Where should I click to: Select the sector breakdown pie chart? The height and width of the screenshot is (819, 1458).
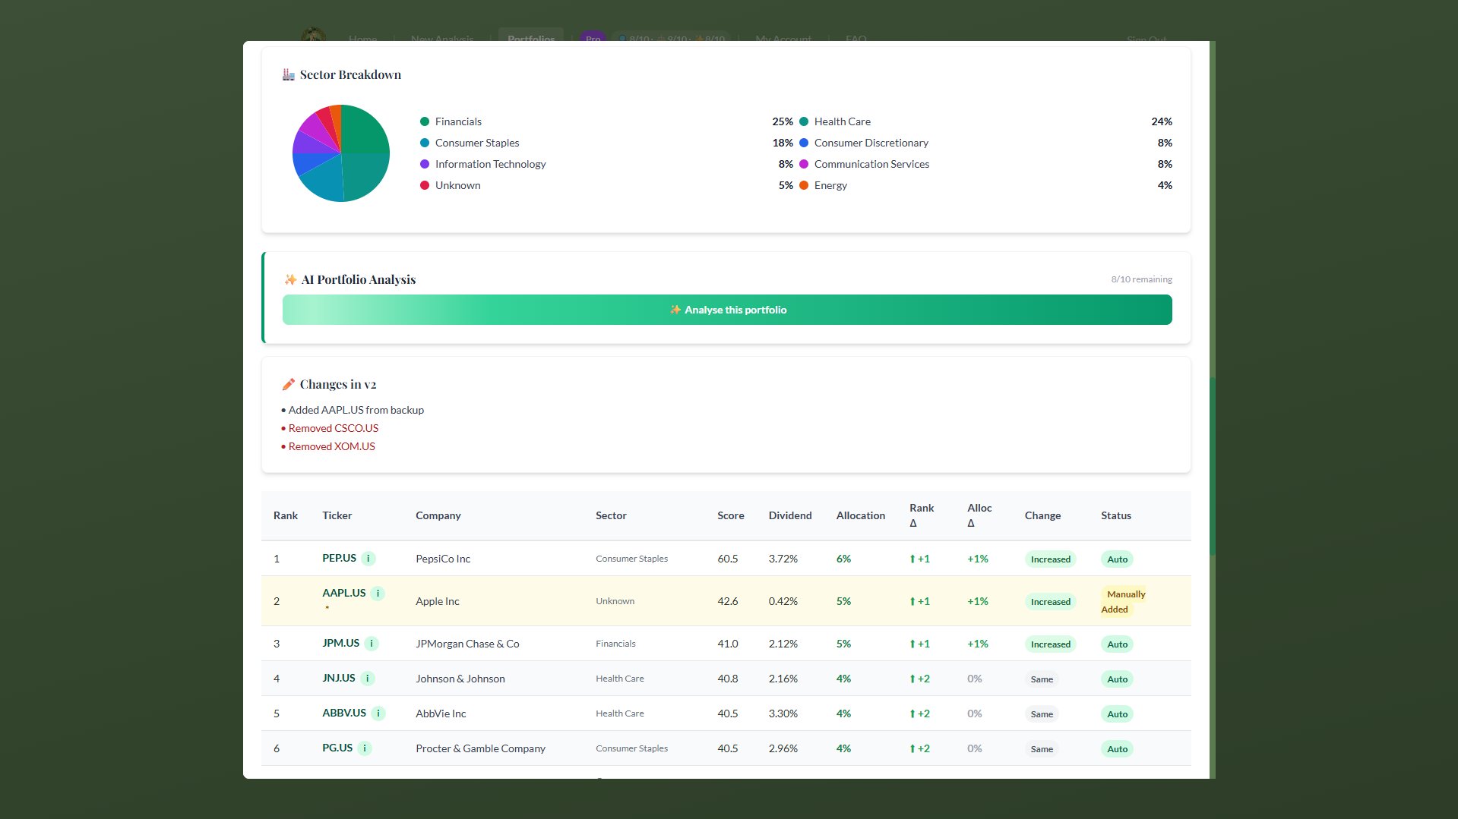click(x=340, y=153)
